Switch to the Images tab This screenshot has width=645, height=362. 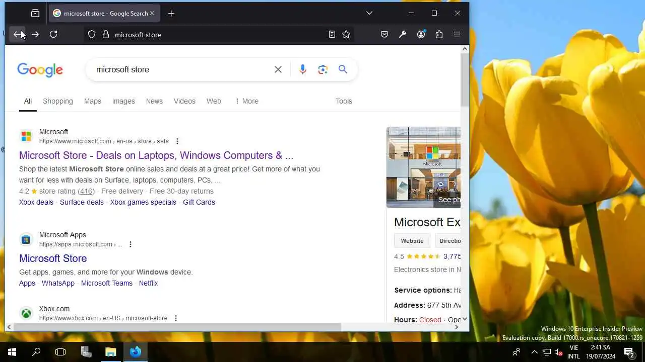click(x=123, y=101)
